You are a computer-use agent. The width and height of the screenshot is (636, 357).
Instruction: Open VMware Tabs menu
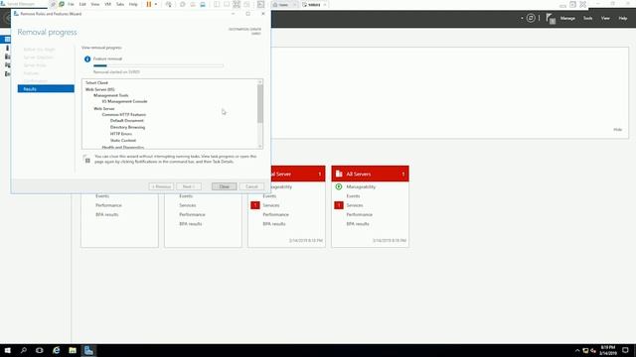coord(120,4)
